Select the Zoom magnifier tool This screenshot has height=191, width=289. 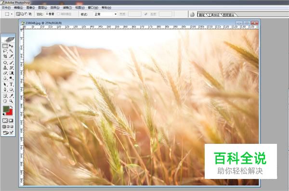pos(11,101)
